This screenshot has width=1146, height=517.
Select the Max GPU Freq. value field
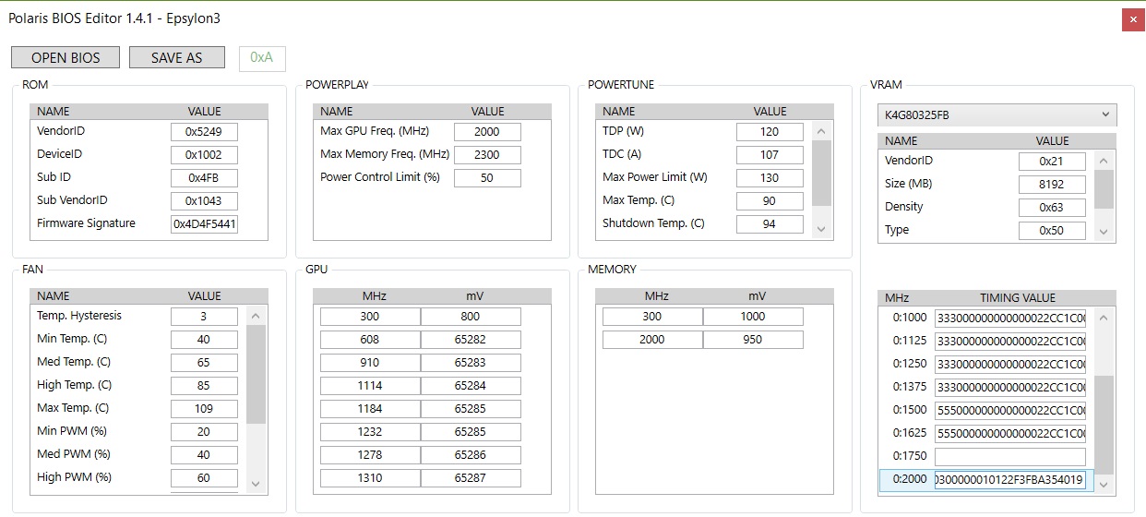click(487, 132)
